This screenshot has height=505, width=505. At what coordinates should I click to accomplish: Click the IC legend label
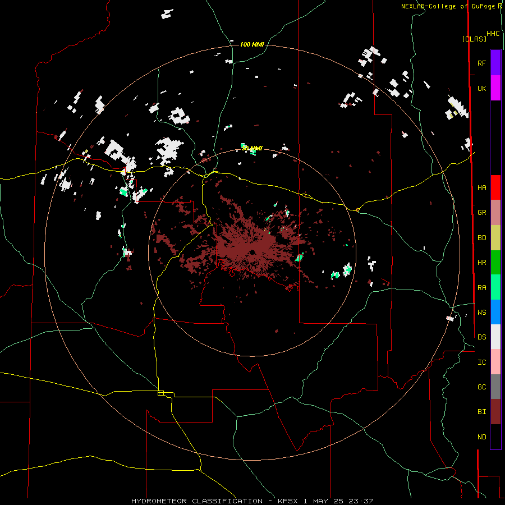[x=481, y=362]
